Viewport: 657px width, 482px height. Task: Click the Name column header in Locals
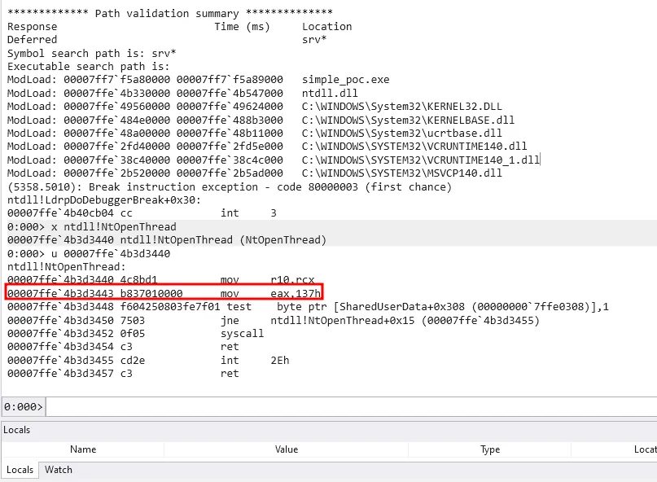click(83, 449)
